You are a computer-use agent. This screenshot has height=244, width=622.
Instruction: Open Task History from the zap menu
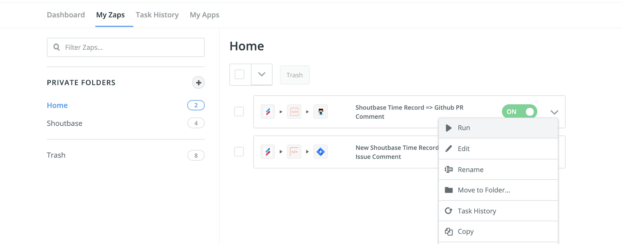pos(498,211)
